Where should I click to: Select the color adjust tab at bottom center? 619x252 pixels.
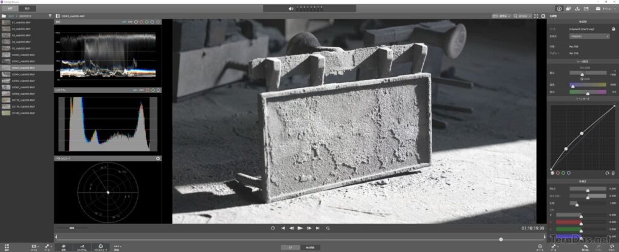[310, 247]
